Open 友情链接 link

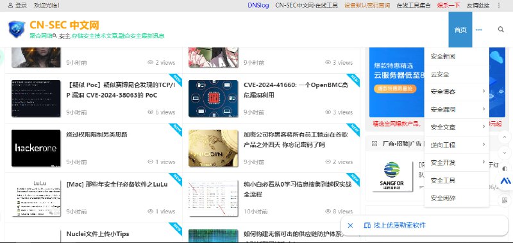478,5
